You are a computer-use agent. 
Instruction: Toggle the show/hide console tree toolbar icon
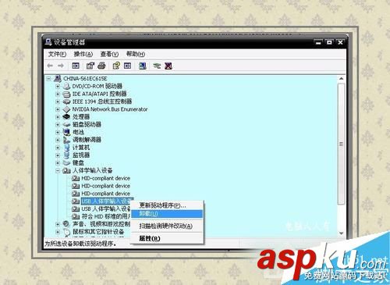pos(76,66)
